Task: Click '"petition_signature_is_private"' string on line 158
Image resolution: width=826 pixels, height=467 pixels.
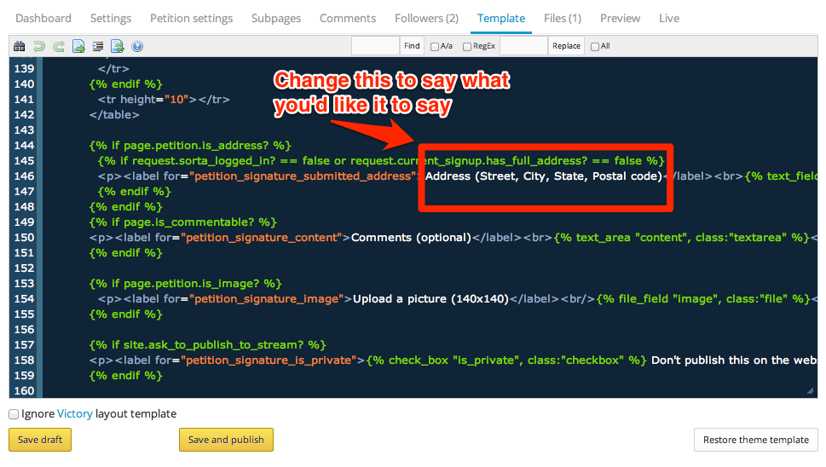Action: 269,360
